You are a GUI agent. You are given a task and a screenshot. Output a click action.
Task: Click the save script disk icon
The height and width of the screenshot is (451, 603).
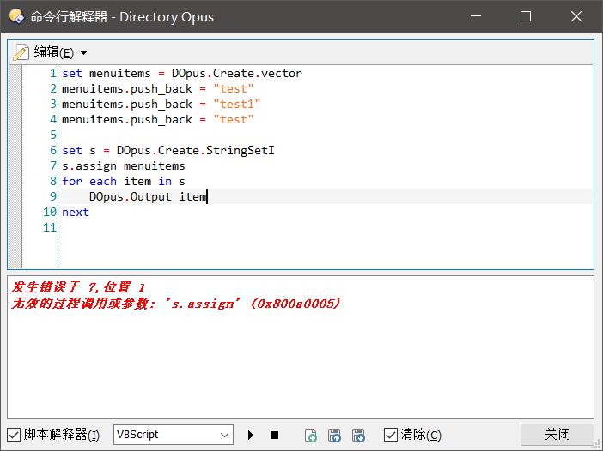point(358,436)
